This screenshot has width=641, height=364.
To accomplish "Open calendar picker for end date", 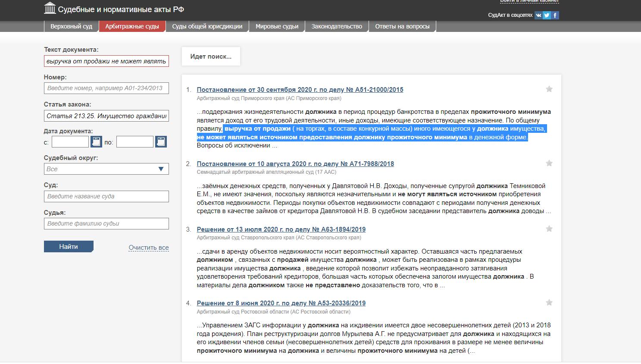I will (x=161, y=141).
